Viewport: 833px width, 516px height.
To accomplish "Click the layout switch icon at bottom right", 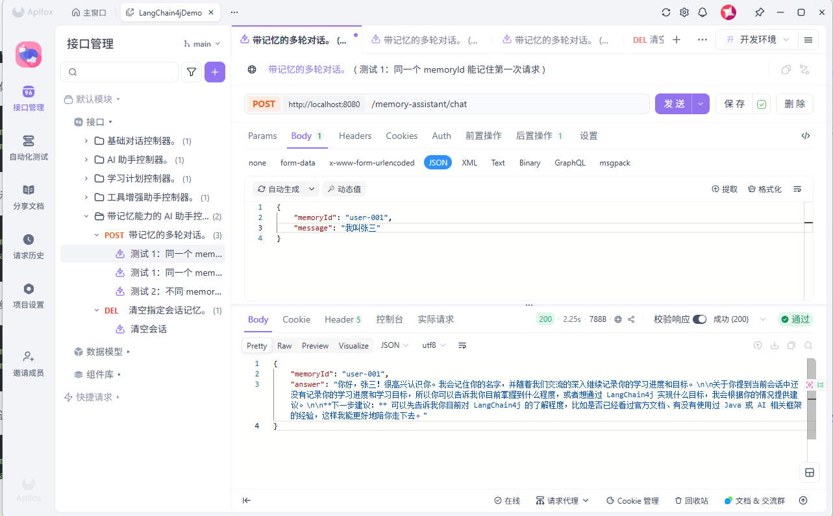I will tap(810, 473).
